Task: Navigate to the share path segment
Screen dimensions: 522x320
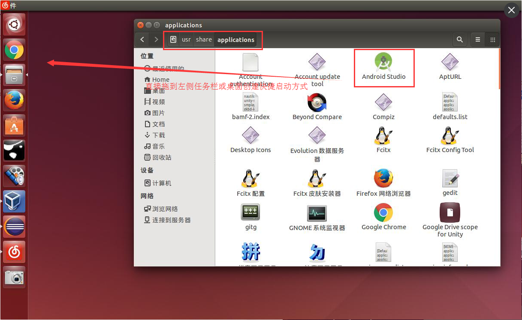Action: point(204,40)
